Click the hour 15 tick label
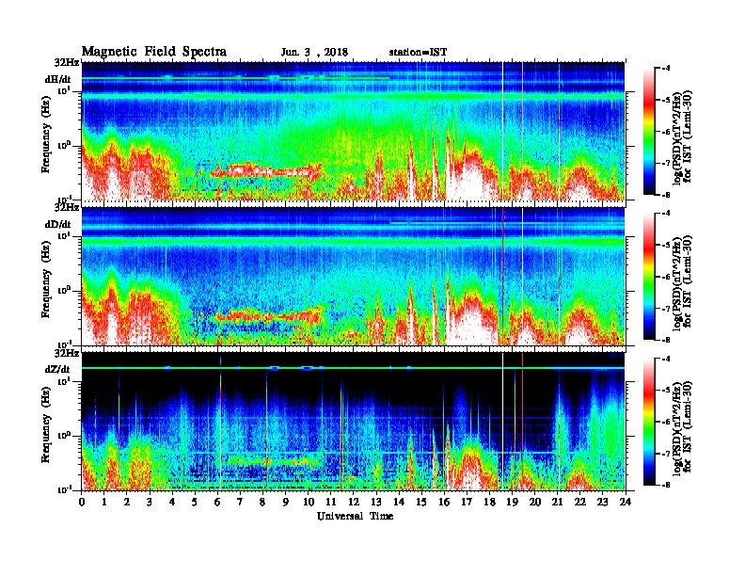Viewport: 745px width, 576px height. coord(421,502)
